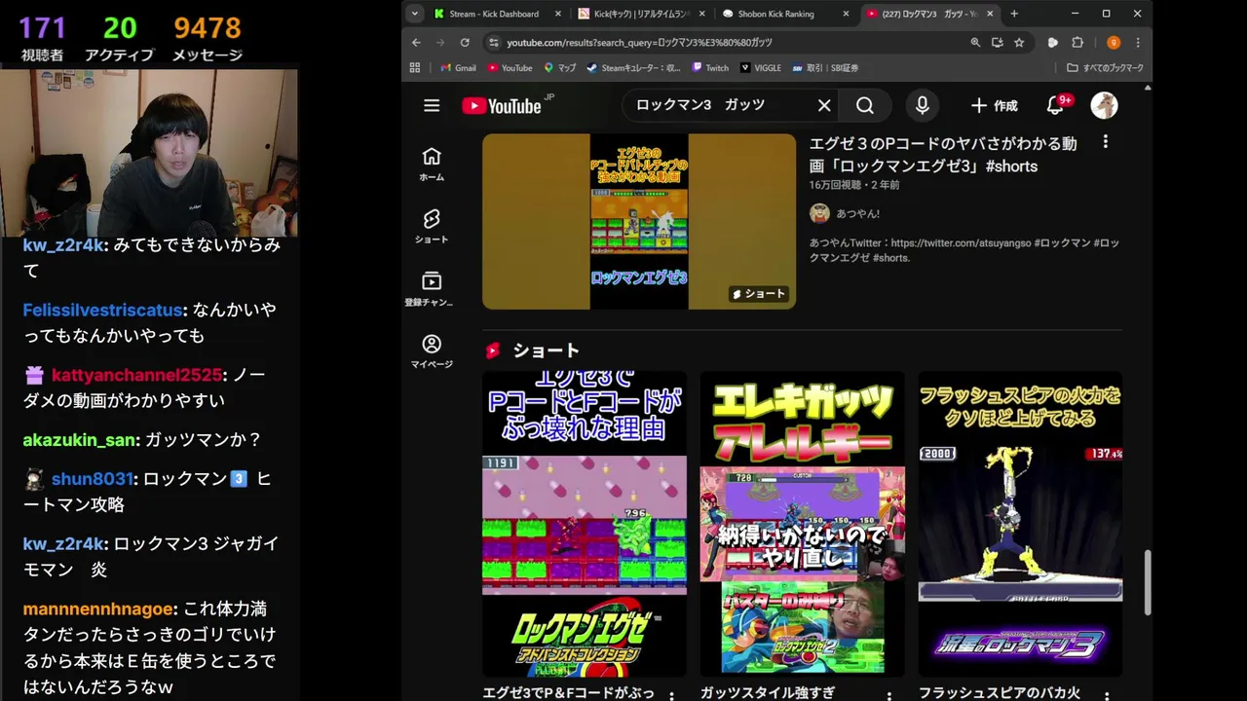Click the search magnifier button
1247x701 pixels.
(x=865, y=105)
